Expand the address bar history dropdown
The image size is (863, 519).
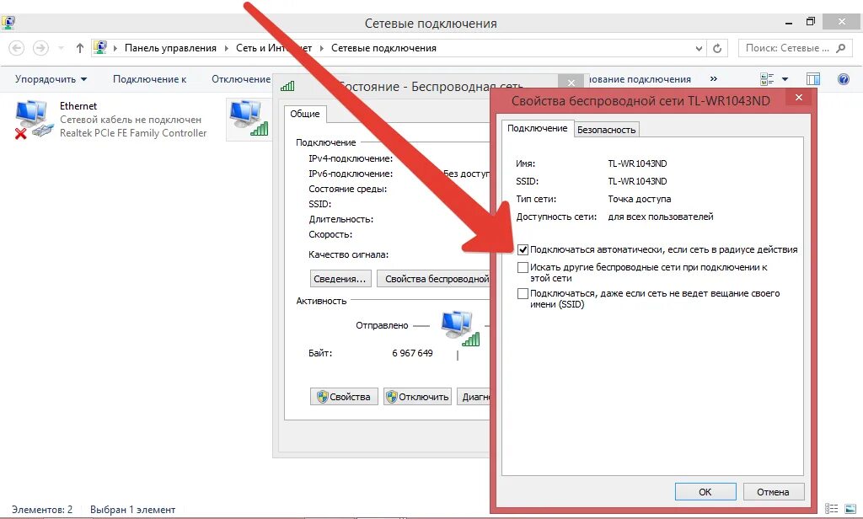(699, 48)
